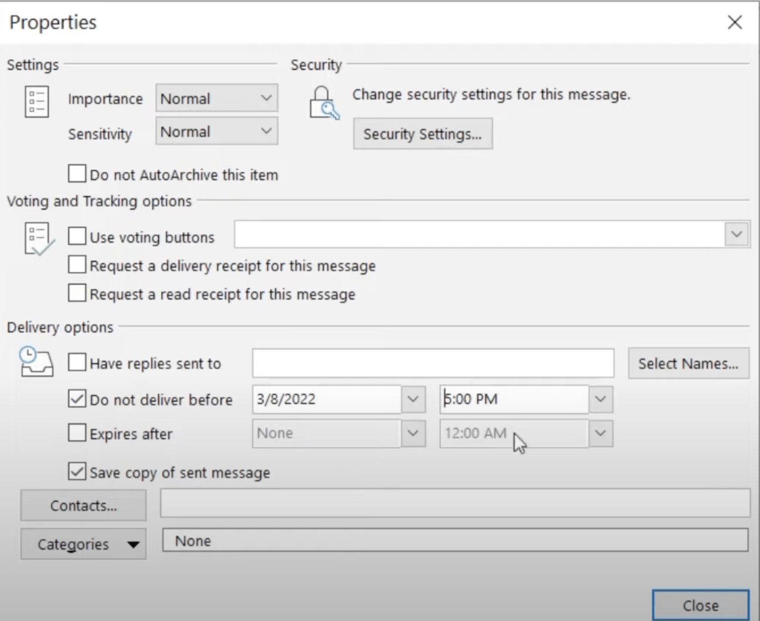
Task: Open the delivery date picker dropdown
Action: click(413, 399)
